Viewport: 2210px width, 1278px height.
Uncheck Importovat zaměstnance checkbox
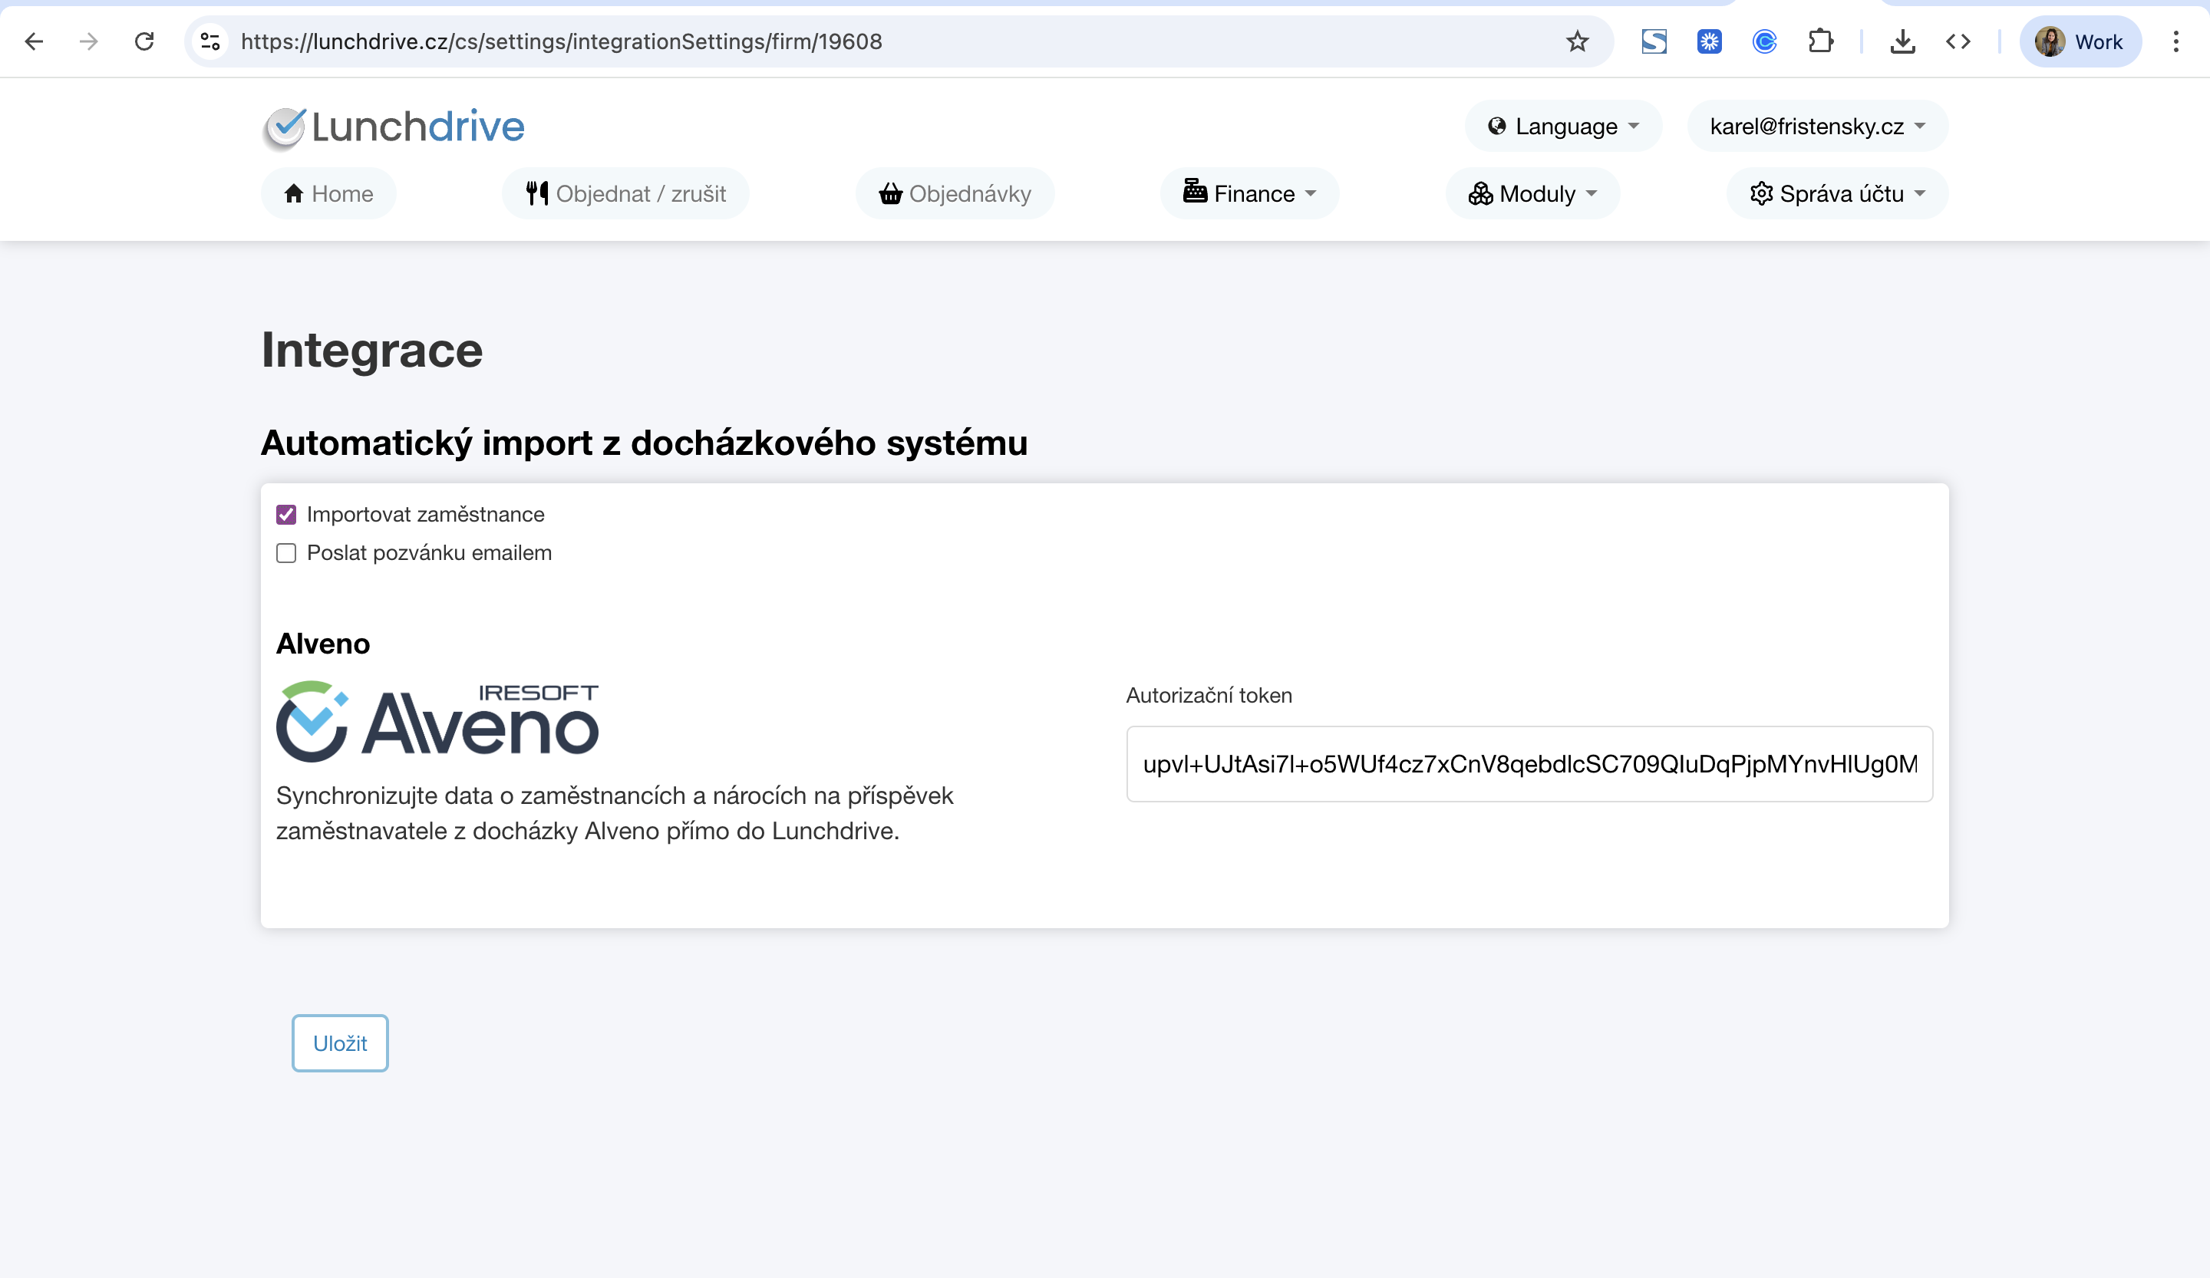pos(286,515)
